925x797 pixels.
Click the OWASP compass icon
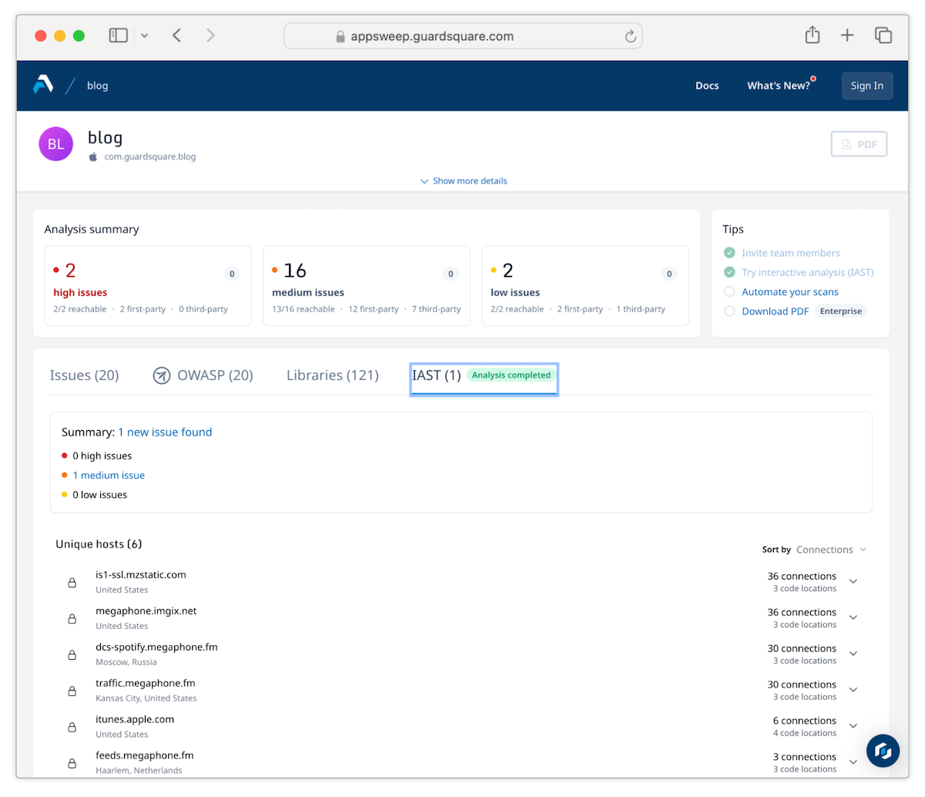click(x=161, y=375)
